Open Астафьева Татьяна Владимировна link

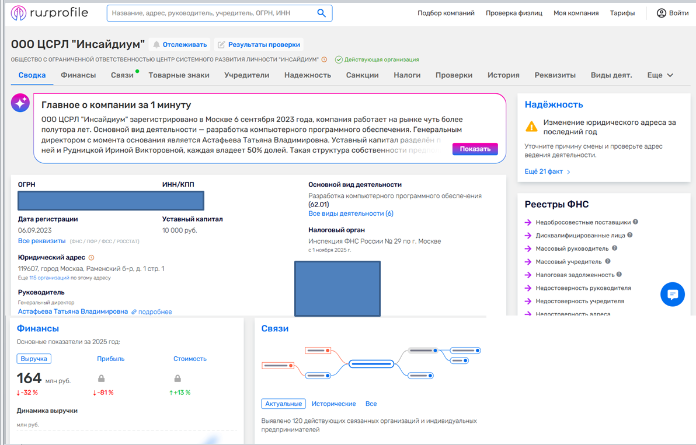(x=73, y=311)
